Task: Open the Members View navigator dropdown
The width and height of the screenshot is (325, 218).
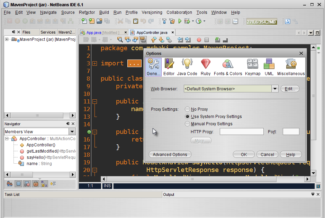Action: click(72, 131)
